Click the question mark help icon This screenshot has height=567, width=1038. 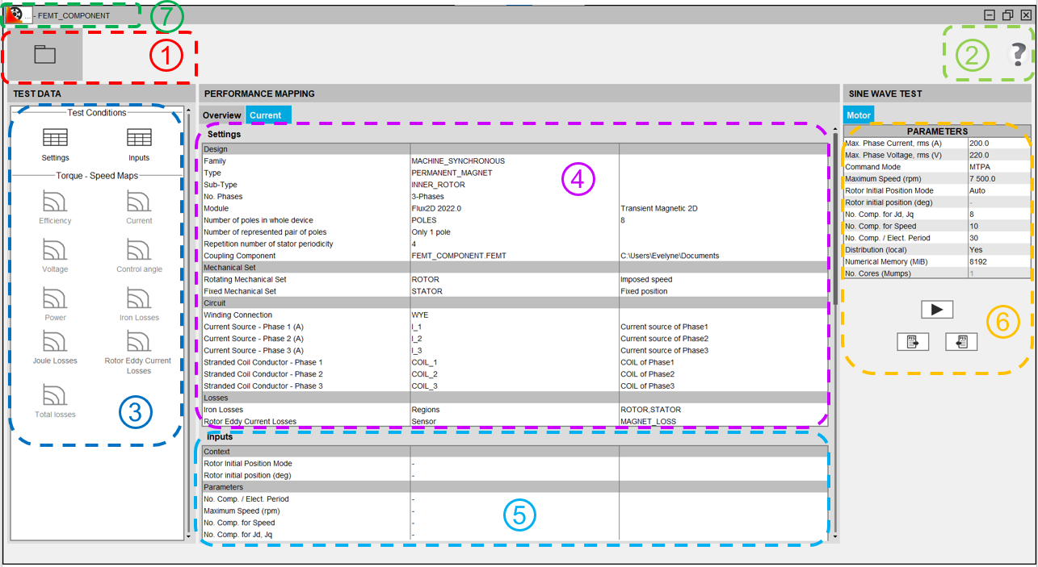(x=1018, y=55)
